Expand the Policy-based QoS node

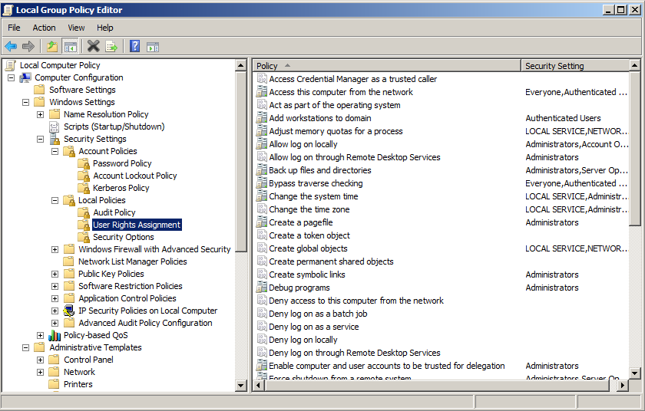40,335
